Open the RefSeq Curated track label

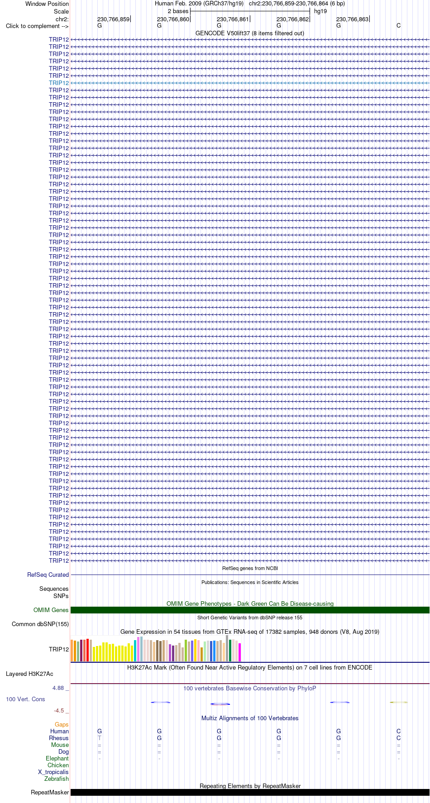tap(48, 575)
